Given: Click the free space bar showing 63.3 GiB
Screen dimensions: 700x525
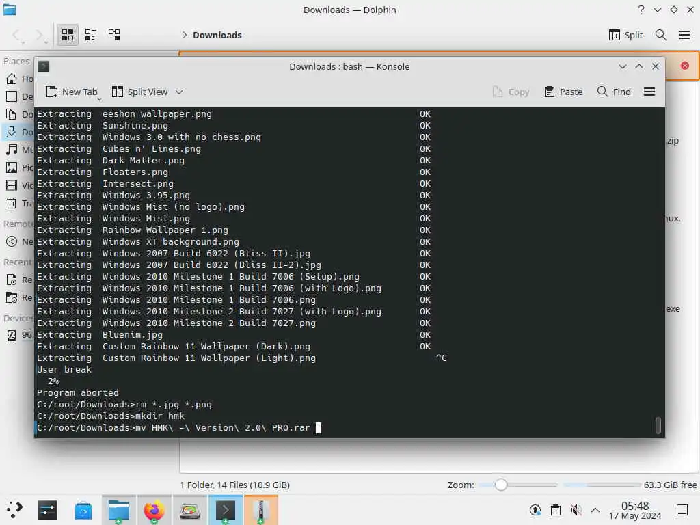Looking at the screenshot, I should 602,485.
